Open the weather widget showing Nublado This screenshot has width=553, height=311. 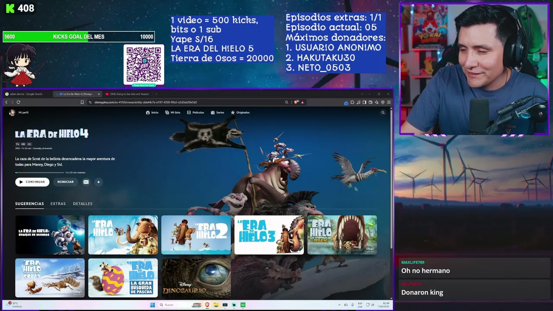pos(15,305)
